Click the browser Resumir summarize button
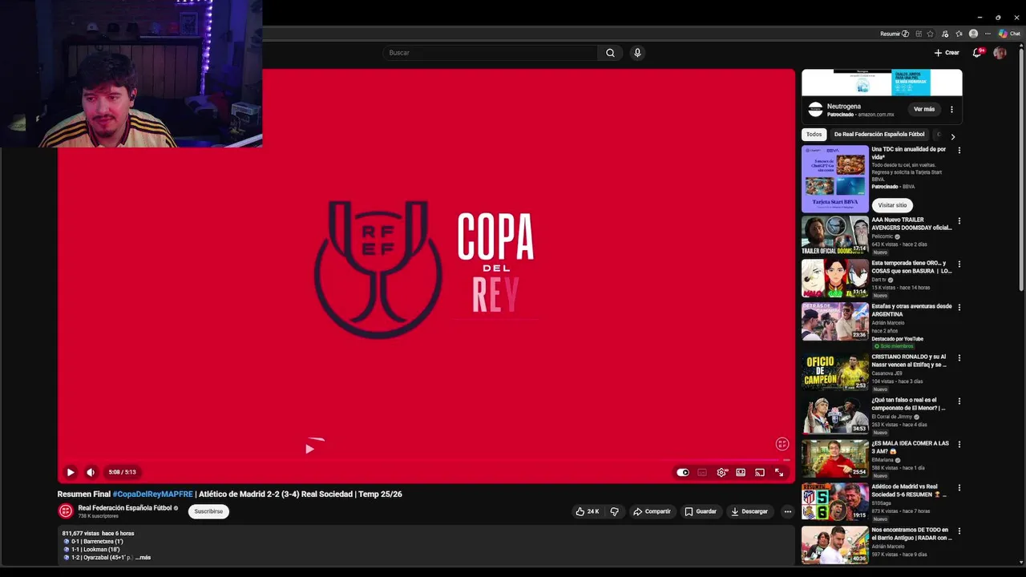1026x577 pixels. coord(895,34)
